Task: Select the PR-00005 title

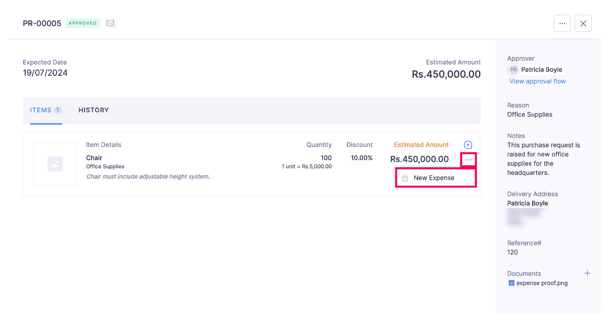Action: (42, 23)
